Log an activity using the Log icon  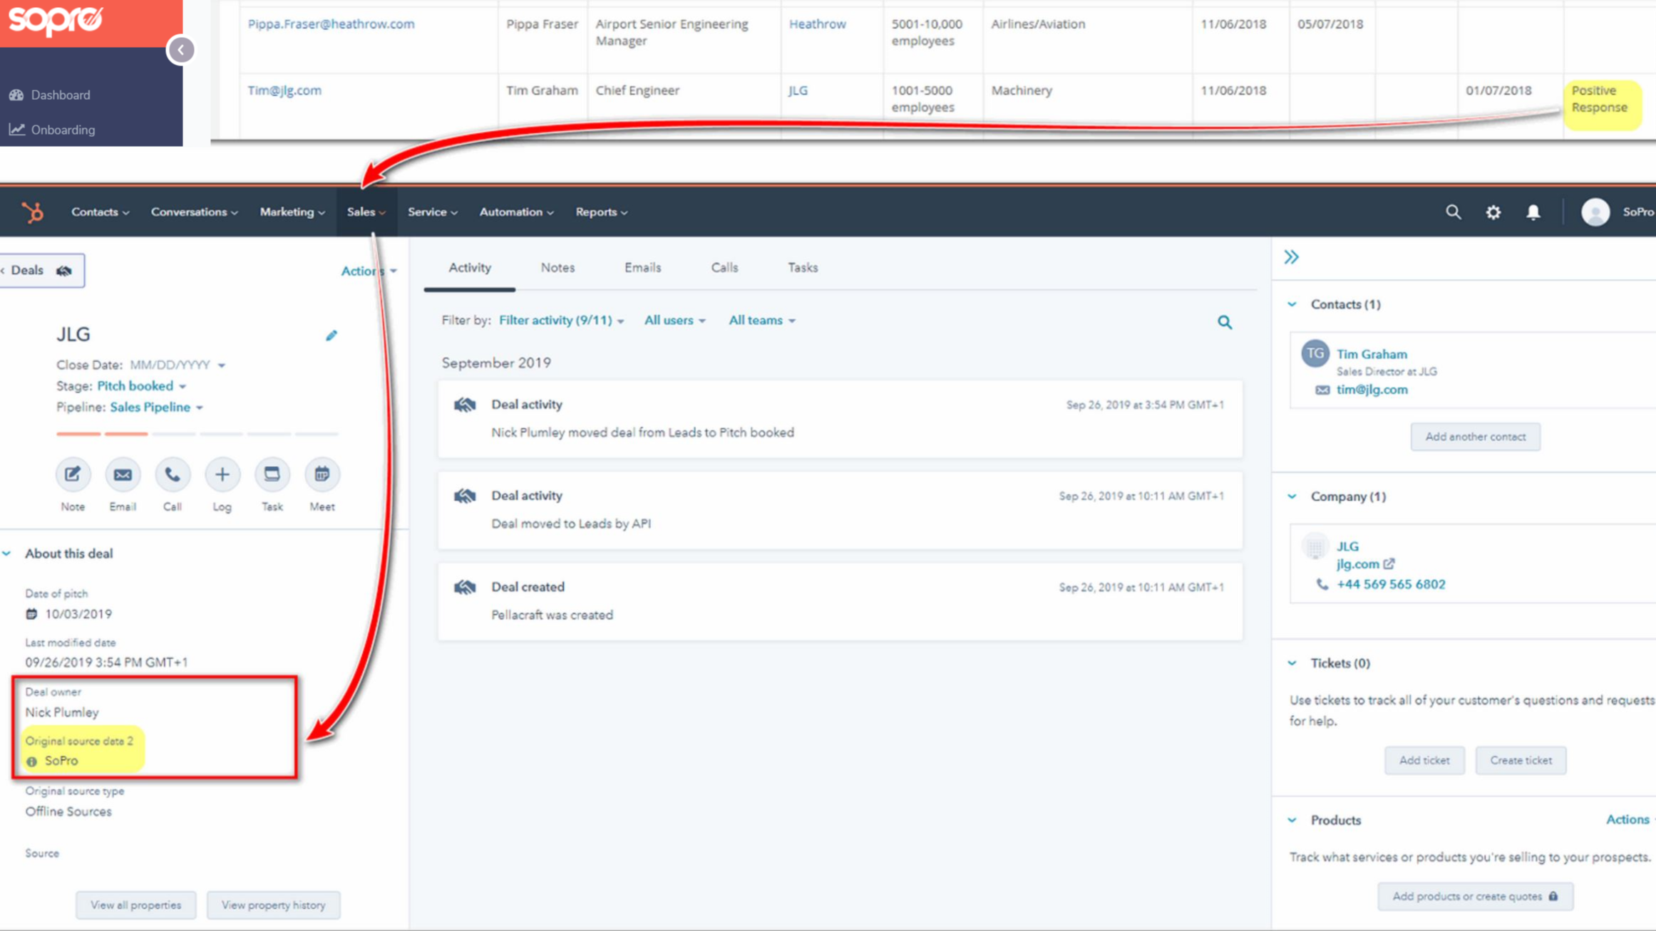(x=222, y=474)
